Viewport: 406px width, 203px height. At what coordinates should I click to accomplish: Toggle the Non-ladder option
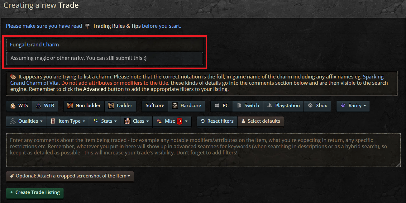[84, 106]
